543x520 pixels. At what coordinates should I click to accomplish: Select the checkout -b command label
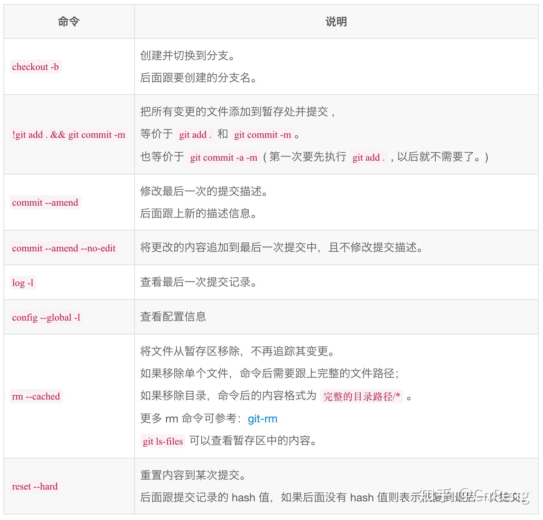pos(35,66)
